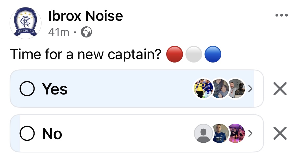The width and height of the screenshot is (296, 157).
Task: Click the 'Time for a new captain?' poll text
Action: point(86,54)
